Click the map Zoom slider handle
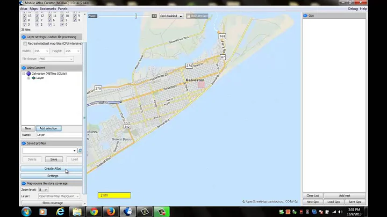Screen dimensions: 387x217 click(136, 16)
